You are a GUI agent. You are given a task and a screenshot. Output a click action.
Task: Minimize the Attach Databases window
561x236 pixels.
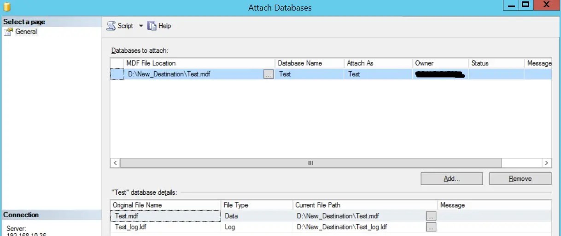511,6
